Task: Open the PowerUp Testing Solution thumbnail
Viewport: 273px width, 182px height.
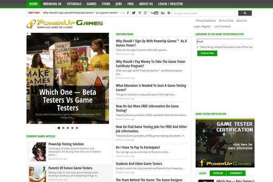Action: point(37,152)
